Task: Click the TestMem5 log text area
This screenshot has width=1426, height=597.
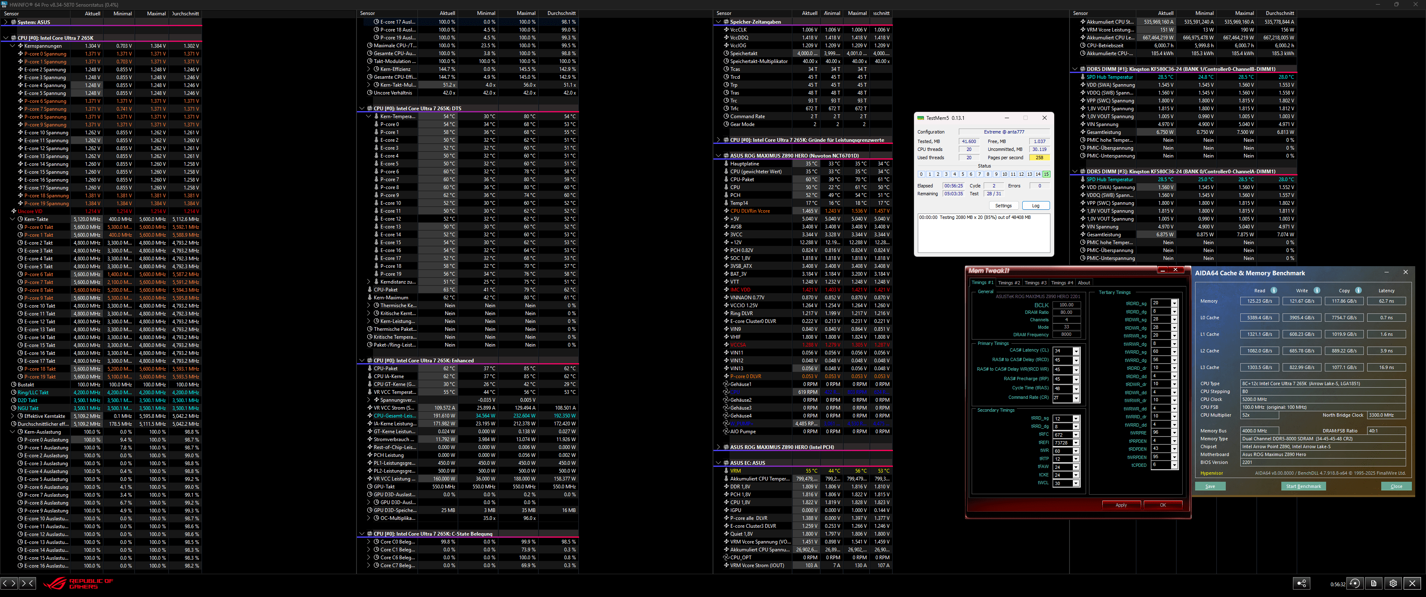Action: coord(983,233)
